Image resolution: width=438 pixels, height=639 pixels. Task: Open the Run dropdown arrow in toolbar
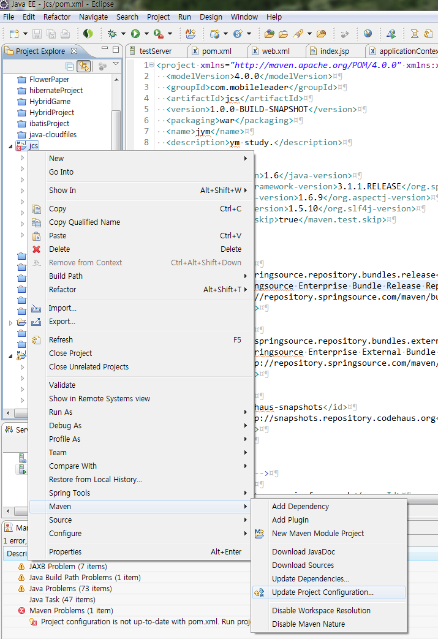click(x=146, y=34)
